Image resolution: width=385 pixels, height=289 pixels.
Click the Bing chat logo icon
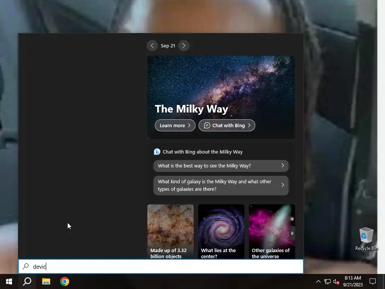[157, 152]
